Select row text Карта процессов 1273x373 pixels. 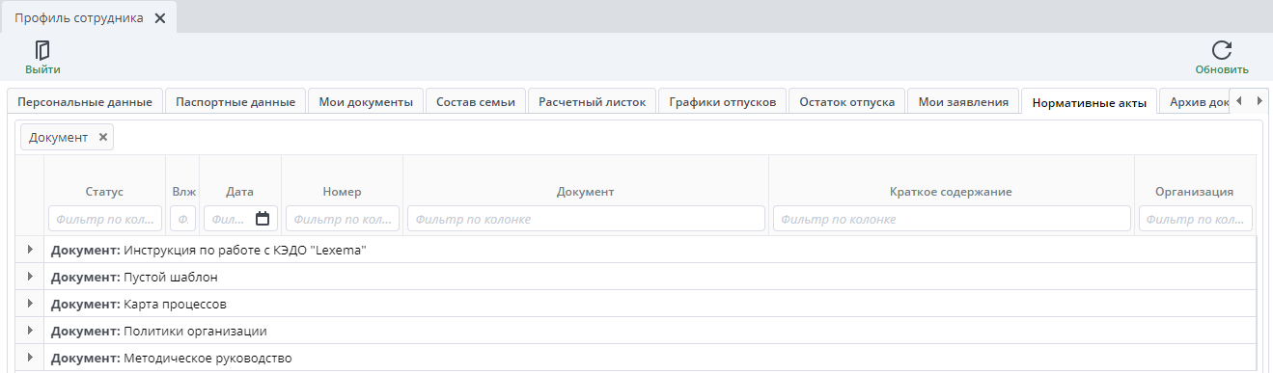[175, 304]
